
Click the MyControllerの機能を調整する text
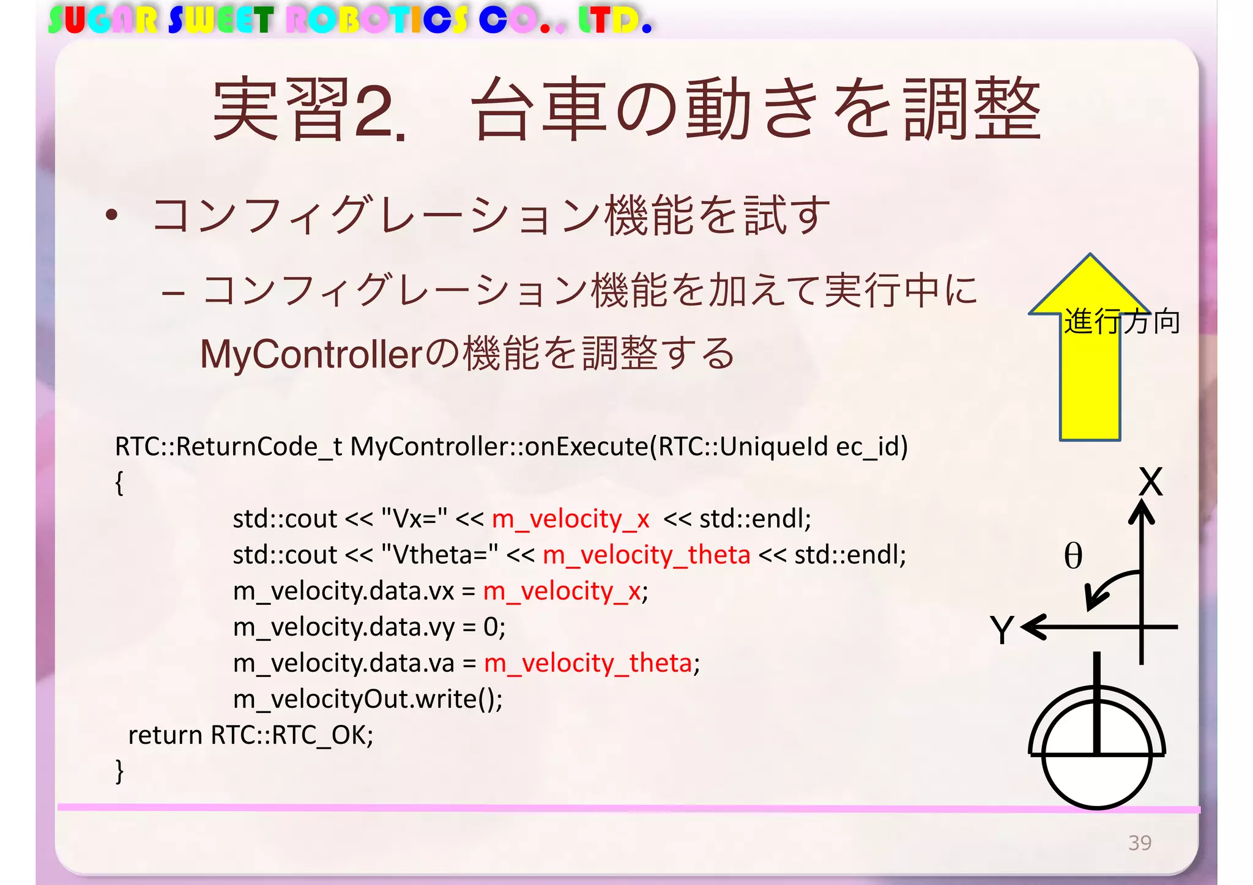point(467,354)
